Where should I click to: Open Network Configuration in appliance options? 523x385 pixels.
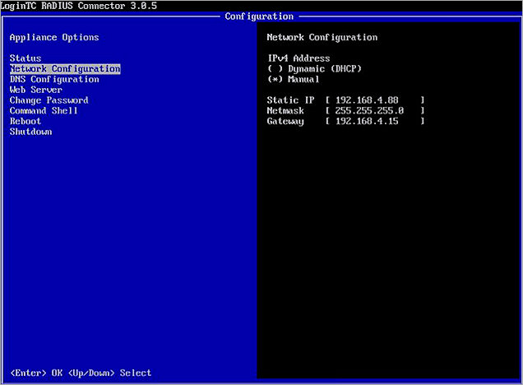point(65,69)
